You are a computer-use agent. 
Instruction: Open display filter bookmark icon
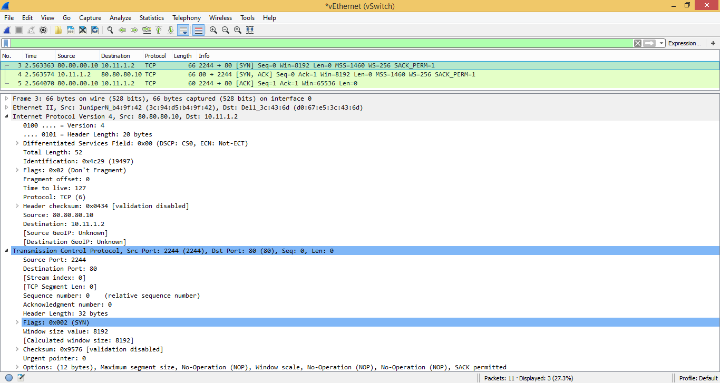(6, 43)
